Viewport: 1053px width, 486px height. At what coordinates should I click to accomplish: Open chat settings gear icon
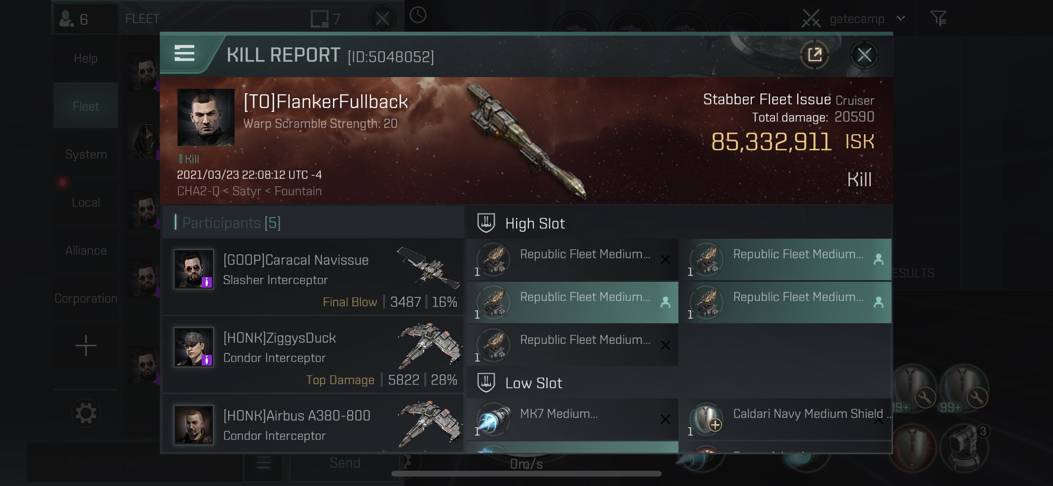tap(86, 413)
